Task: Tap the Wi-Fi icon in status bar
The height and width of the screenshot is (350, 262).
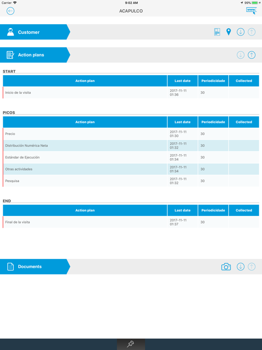Action: click(15, 3)
